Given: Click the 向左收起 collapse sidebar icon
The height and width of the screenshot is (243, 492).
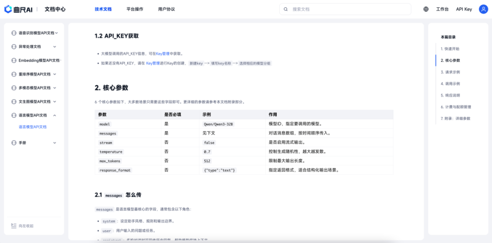Looking at the screenshot, I should [14, 226].
